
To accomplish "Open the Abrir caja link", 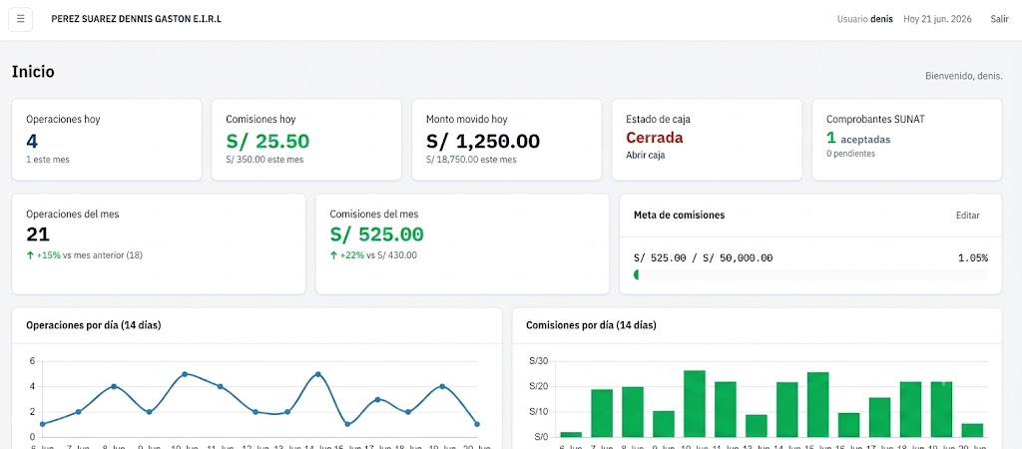I will (646, 155).
